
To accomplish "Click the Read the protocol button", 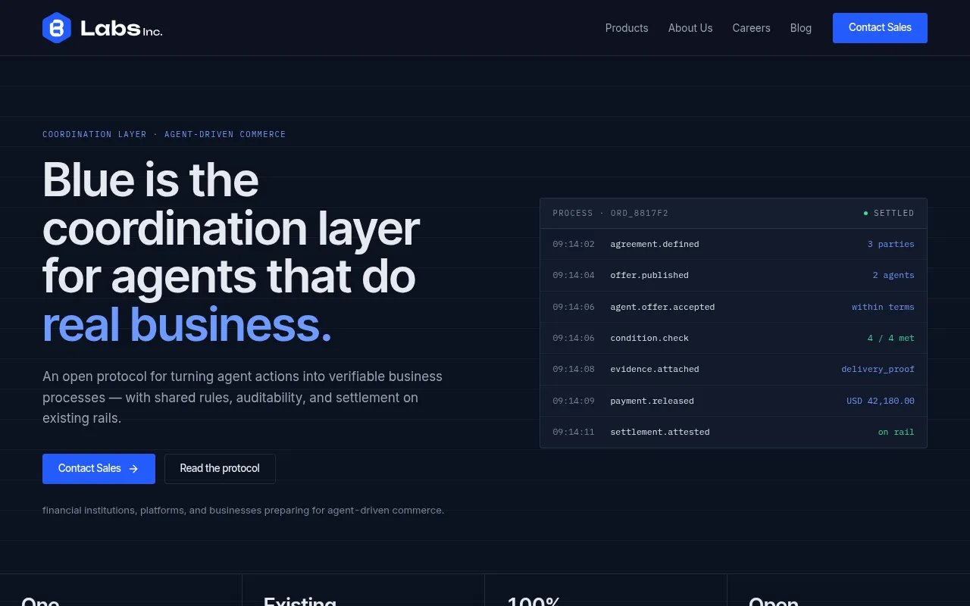I will 220,469.
